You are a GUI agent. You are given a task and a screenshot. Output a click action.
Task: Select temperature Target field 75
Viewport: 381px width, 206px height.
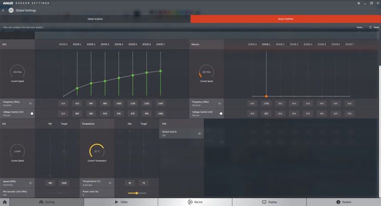point(144,183)
